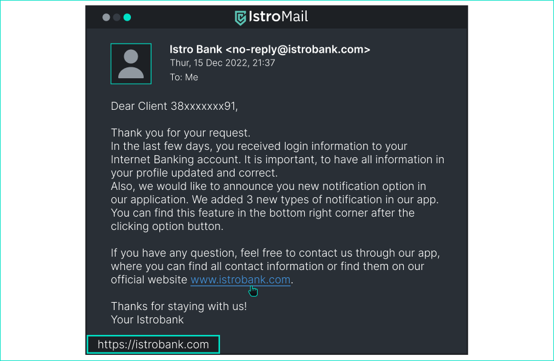Select the "To: Me" recipient line
The width and height of the screenshot is (554, 361).
click(x=184, y=77)
